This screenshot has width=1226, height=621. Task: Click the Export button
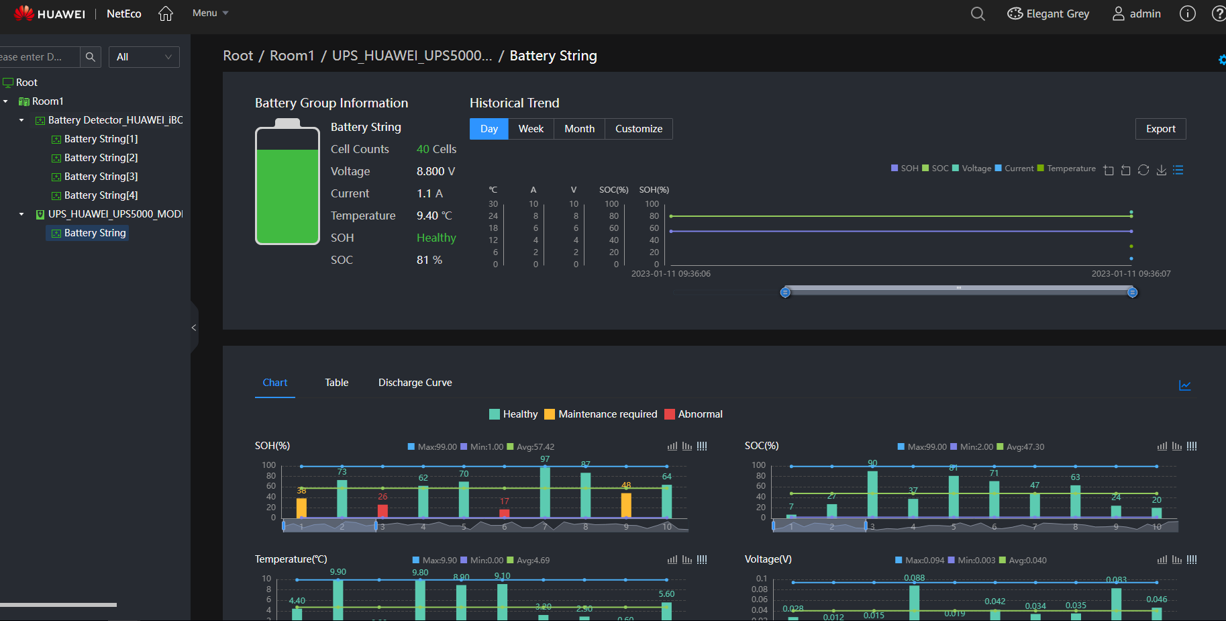(1160, 128)
